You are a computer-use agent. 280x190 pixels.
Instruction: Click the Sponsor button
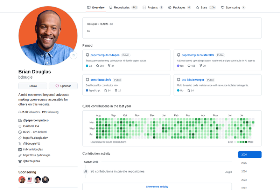click(x=63, y=86)
